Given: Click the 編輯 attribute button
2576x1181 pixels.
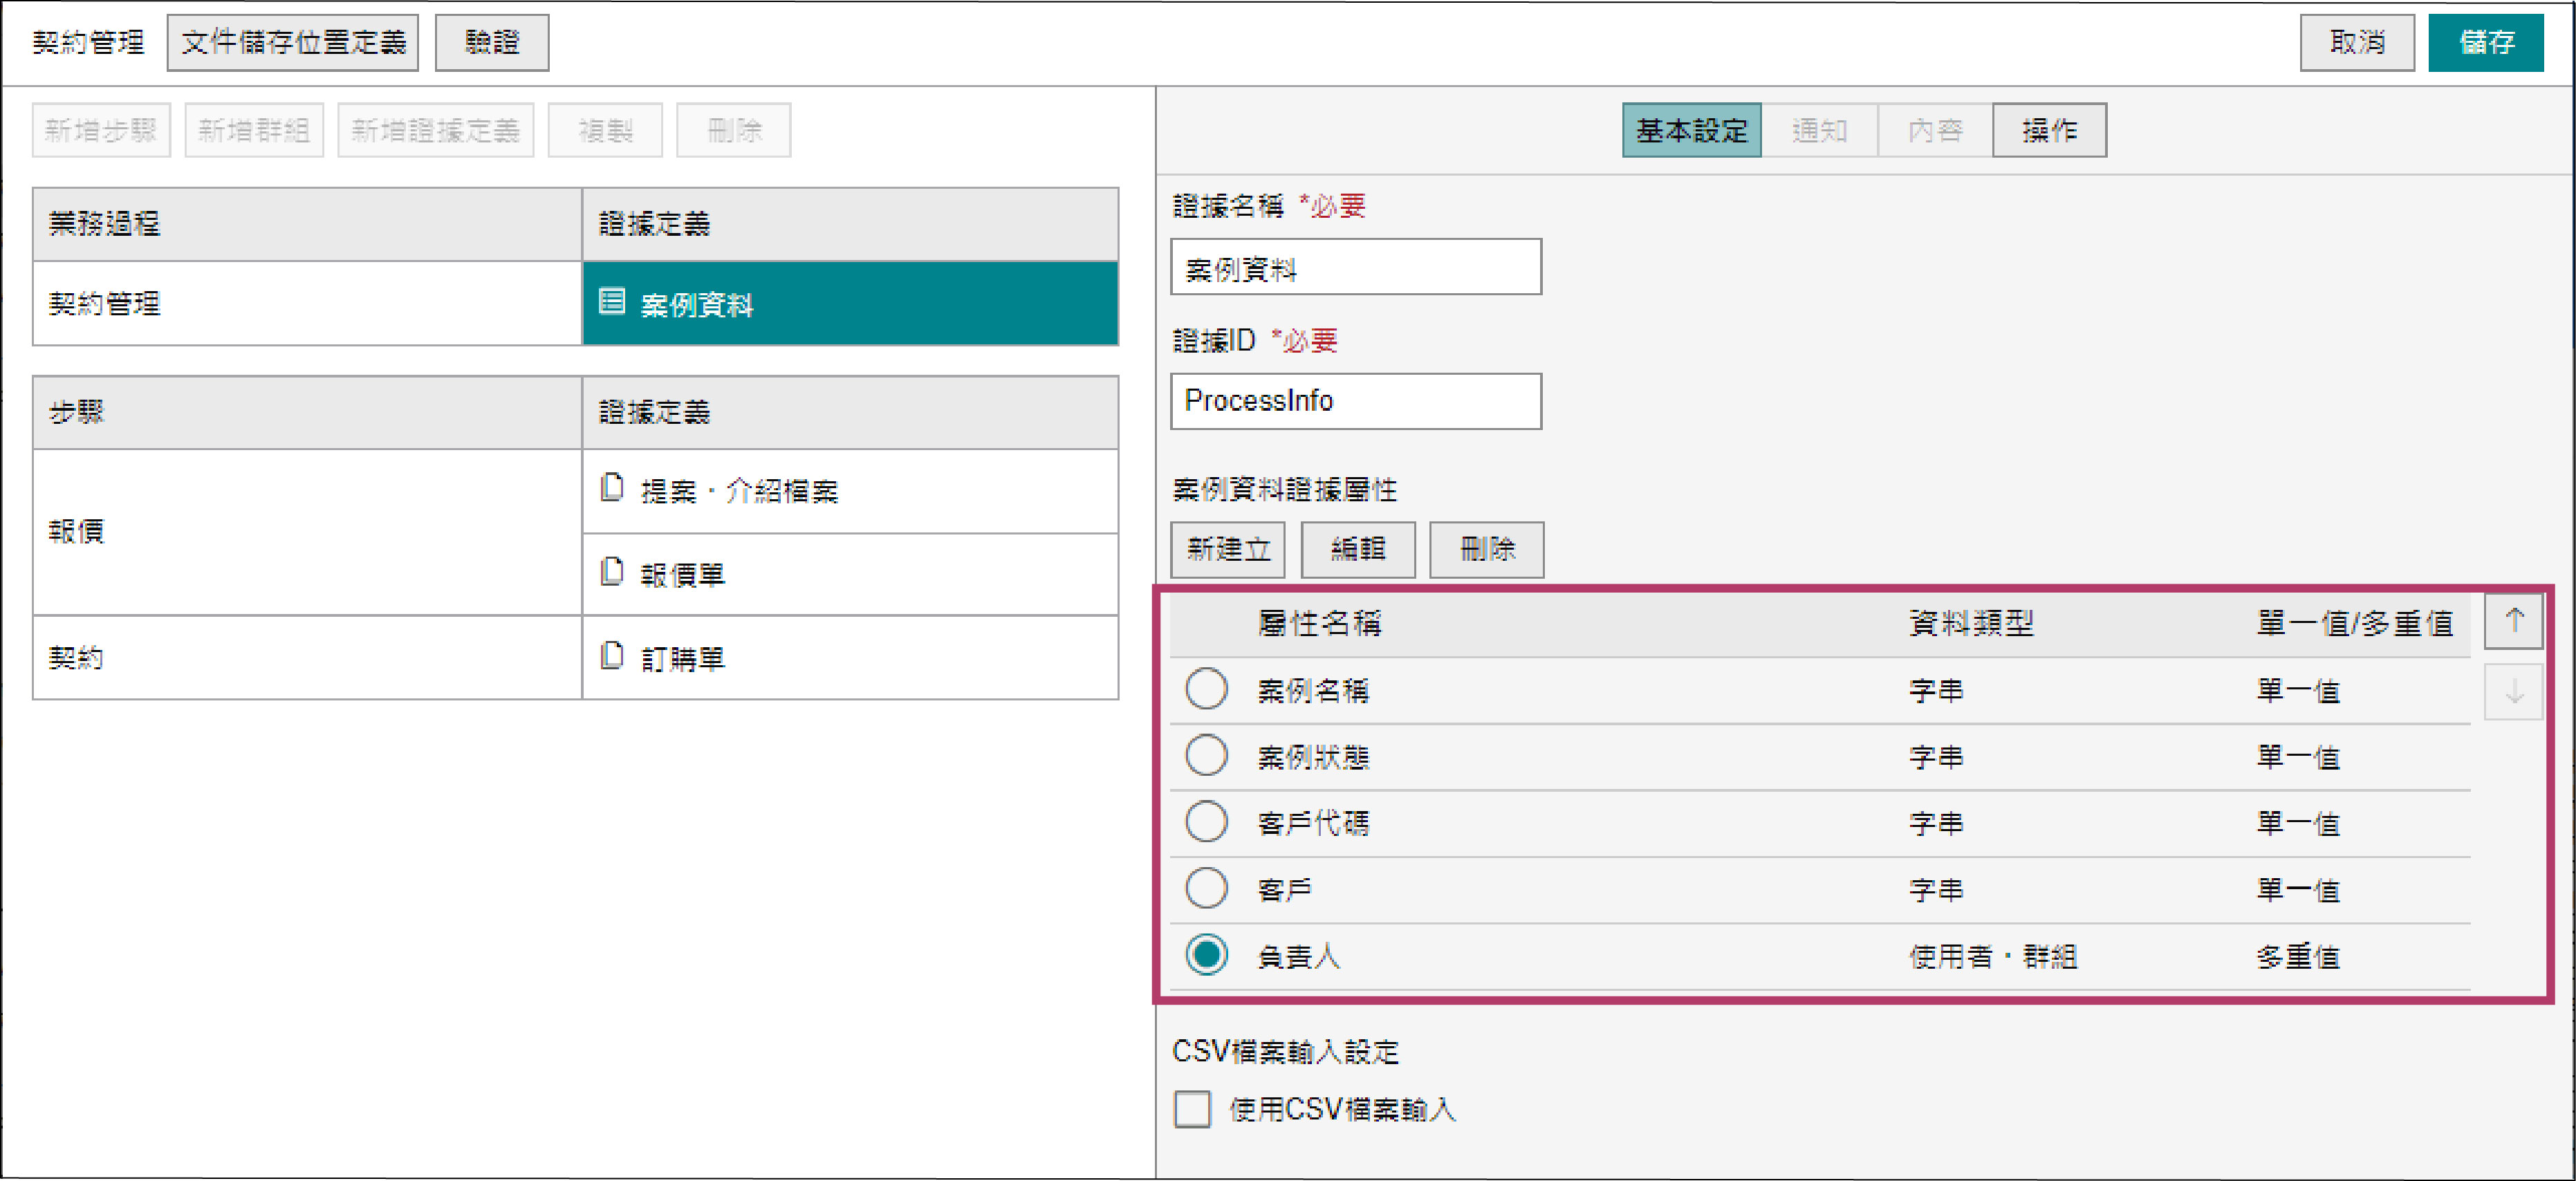Looking at the screenshot, I should [1357, 549].
